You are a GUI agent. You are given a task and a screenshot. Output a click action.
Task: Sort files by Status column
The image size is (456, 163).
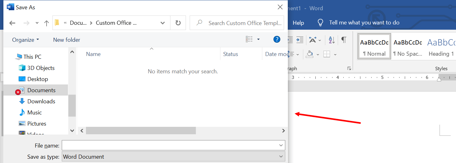tap(230, 54)
